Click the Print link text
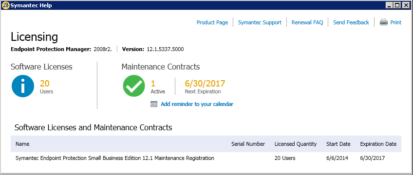 (395, 22)
